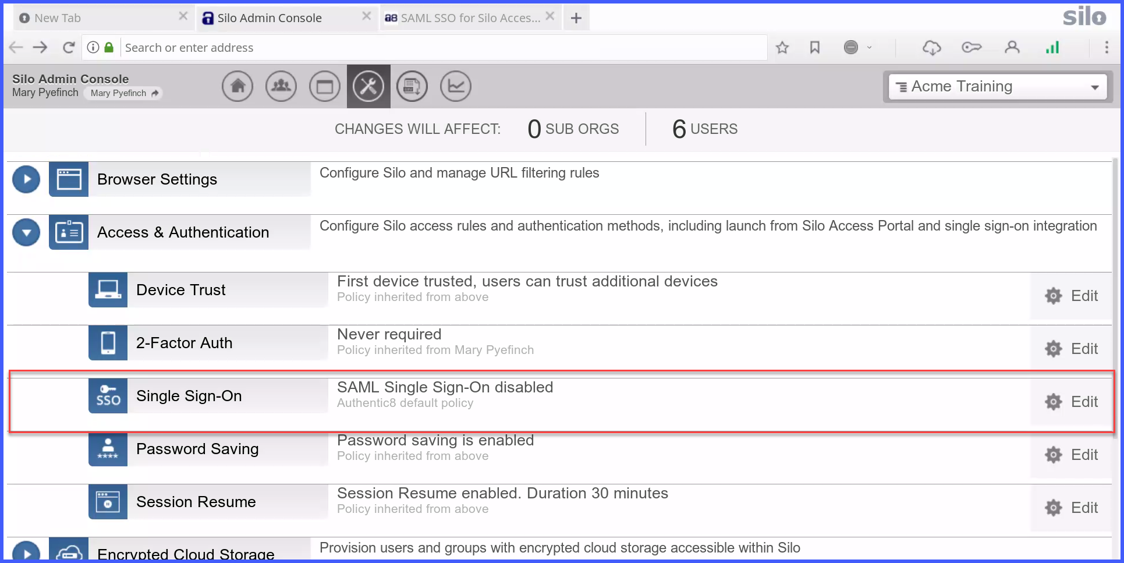The image size is (1124, 563).
Task: Close the New Tab tab
Action: pyautogui.click(x=183, y=16)
